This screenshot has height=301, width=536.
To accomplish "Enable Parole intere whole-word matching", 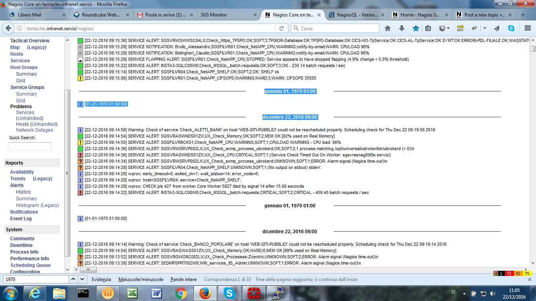I will click(x=184, y=279).
